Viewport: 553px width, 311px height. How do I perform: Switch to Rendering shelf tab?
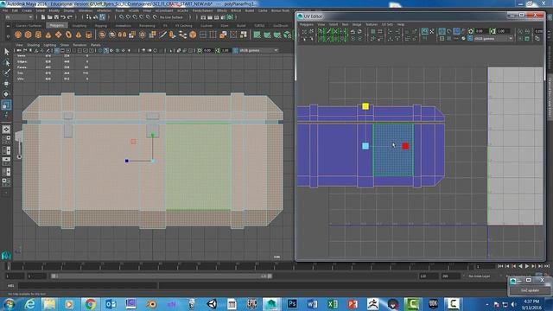[x=147, y=26]
